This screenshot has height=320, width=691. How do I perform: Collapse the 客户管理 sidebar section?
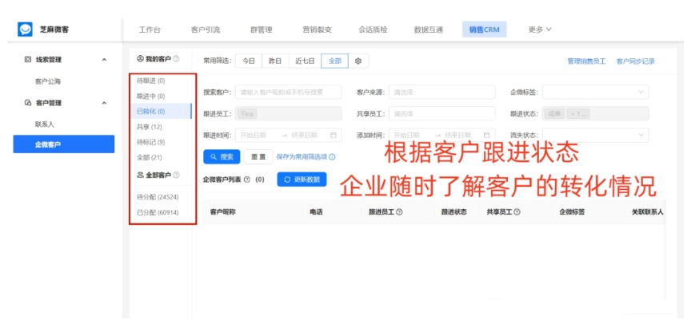click(104, 103)
